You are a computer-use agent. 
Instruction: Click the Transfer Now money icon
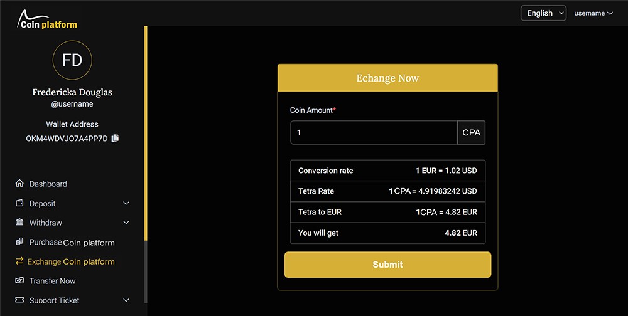(19, 281)
